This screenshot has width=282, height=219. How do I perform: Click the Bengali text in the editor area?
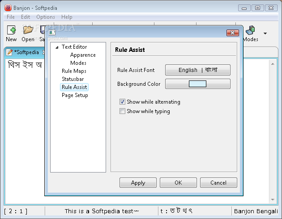coord(25,64)
